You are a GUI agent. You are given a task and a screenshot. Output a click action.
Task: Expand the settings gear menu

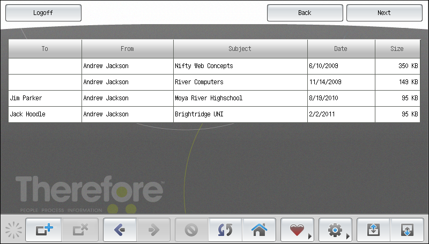[335, 230]
